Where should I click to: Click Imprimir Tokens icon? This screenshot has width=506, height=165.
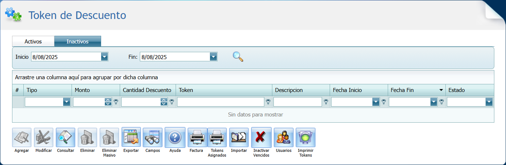[306, 137]
